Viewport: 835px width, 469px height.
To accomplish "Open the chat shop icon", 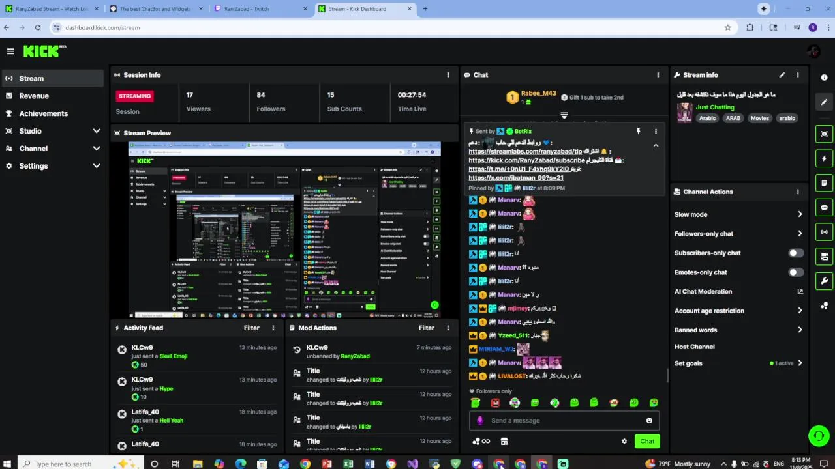I will tap(504, 441).
